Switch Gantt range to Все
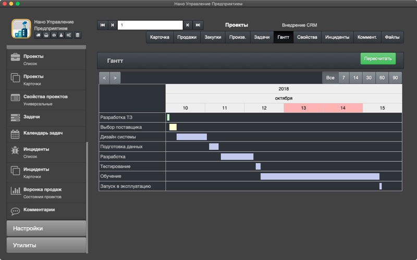The image size is (417, 260). [x=330, y=77]
